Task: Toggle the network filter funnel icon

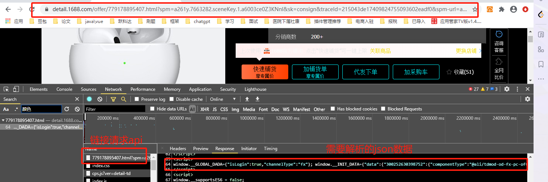Action: point(113,99)
